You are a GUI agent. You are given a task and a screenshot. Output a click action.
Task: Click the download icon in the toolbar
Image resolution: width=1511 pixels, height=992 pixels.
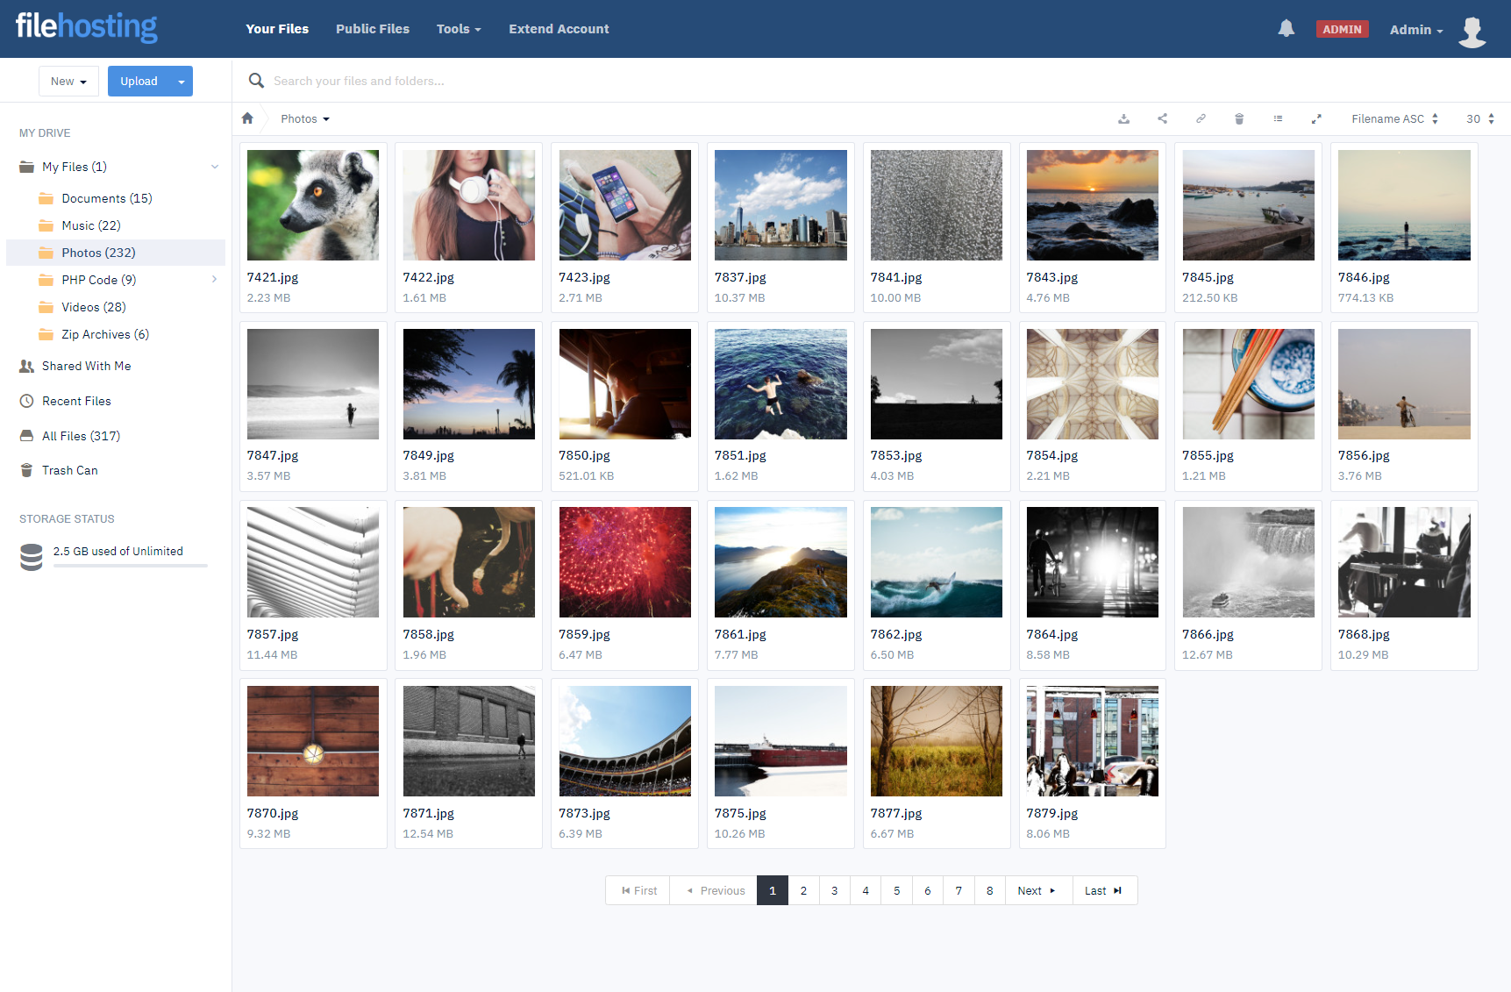tap(1123, 119)
